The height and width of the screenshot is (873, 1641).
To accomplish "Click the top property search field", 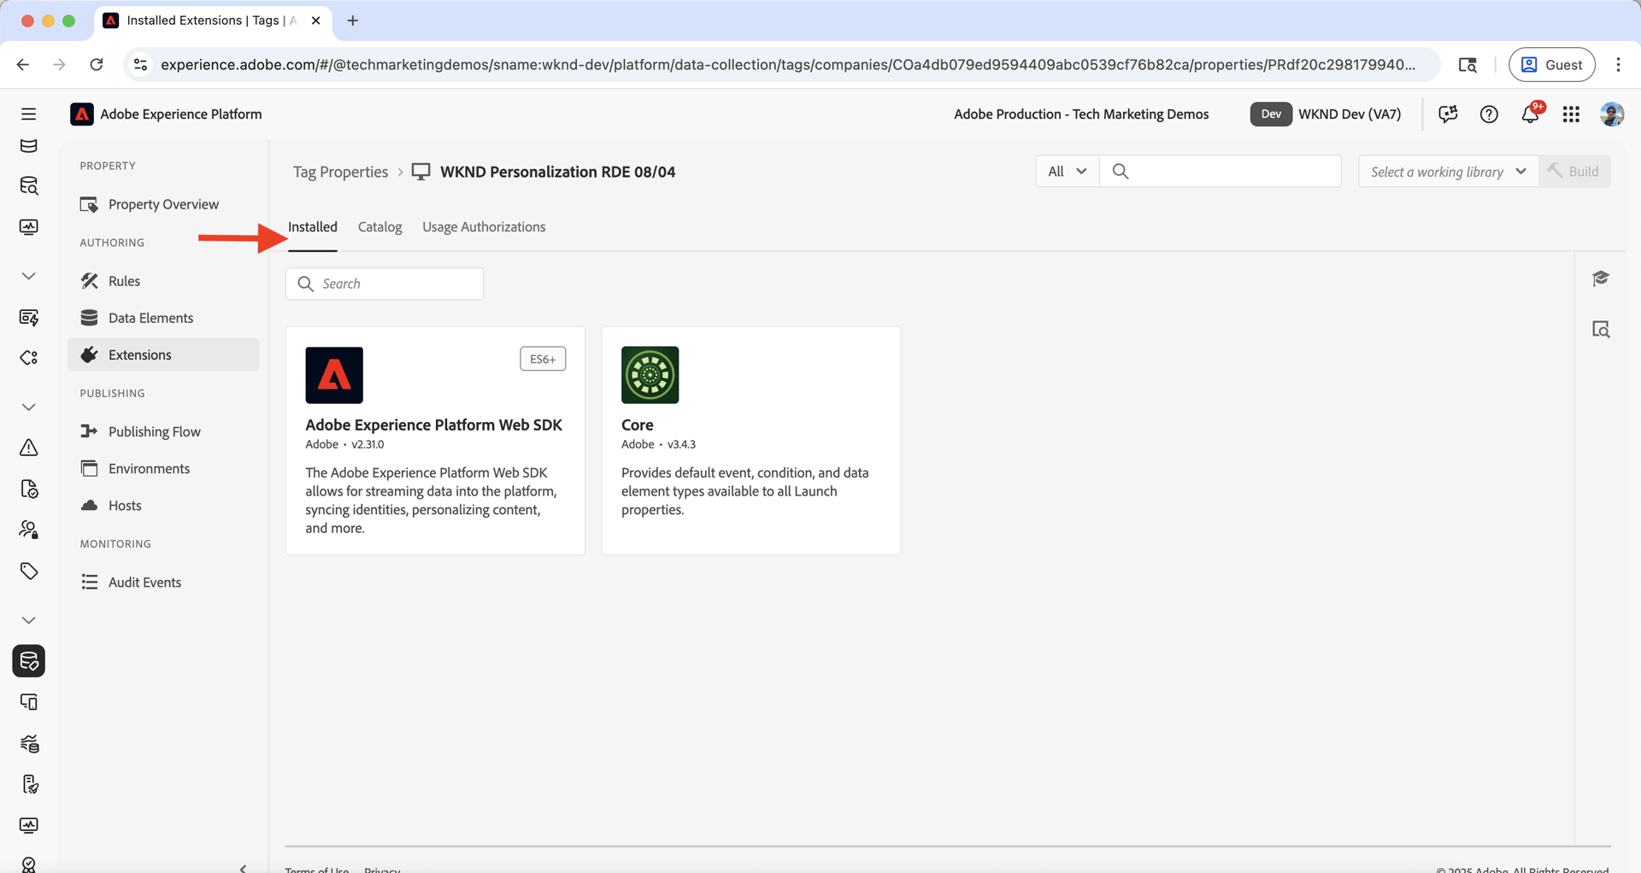I will 1220,172.
